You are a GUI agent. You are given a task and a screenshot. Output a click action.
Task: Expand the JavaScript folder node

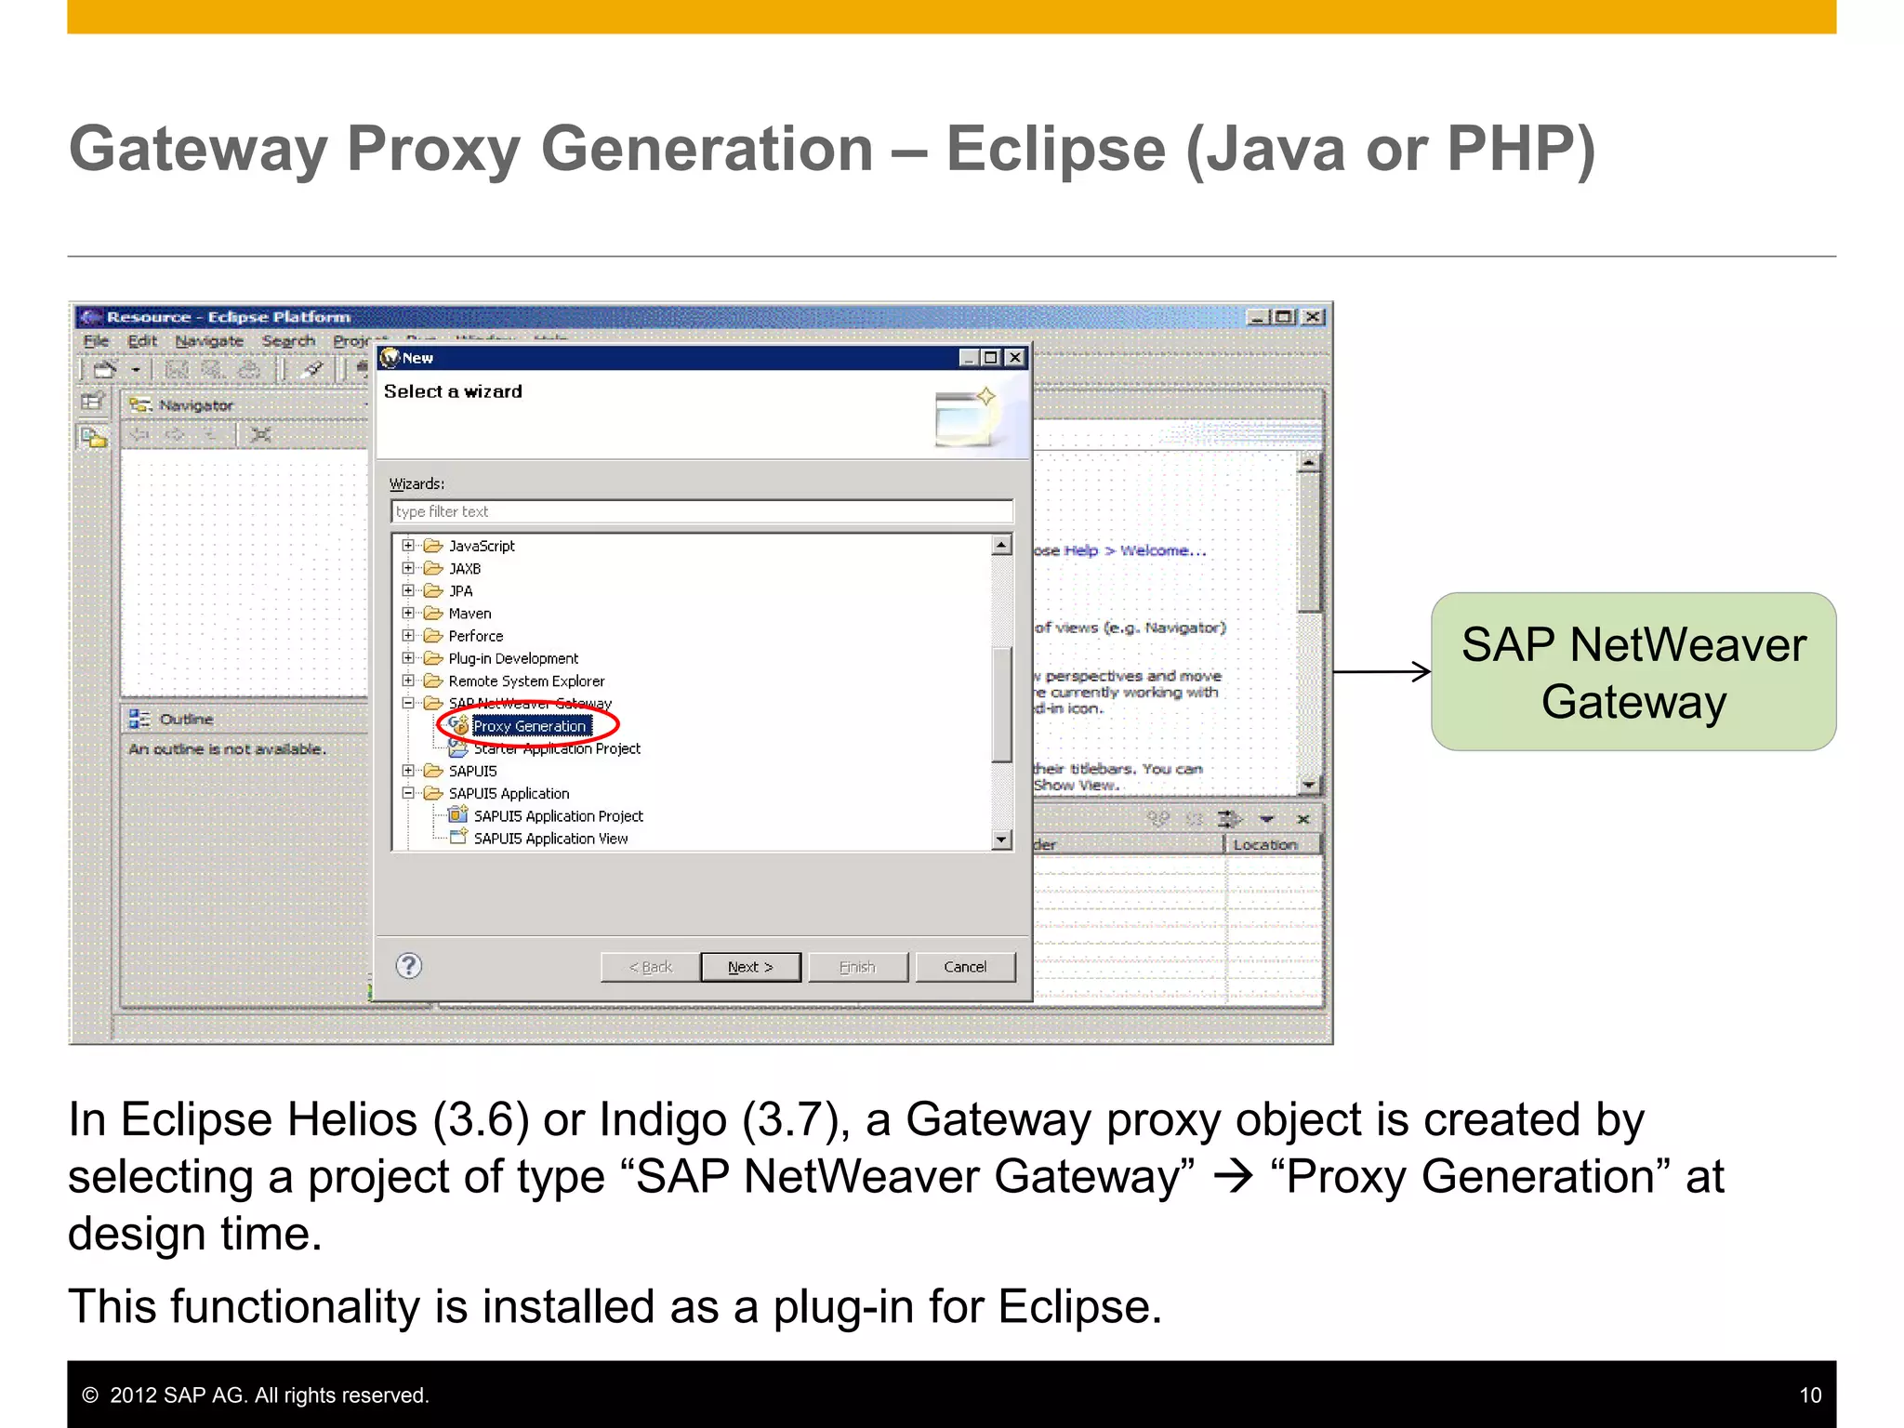coord(408,546)
